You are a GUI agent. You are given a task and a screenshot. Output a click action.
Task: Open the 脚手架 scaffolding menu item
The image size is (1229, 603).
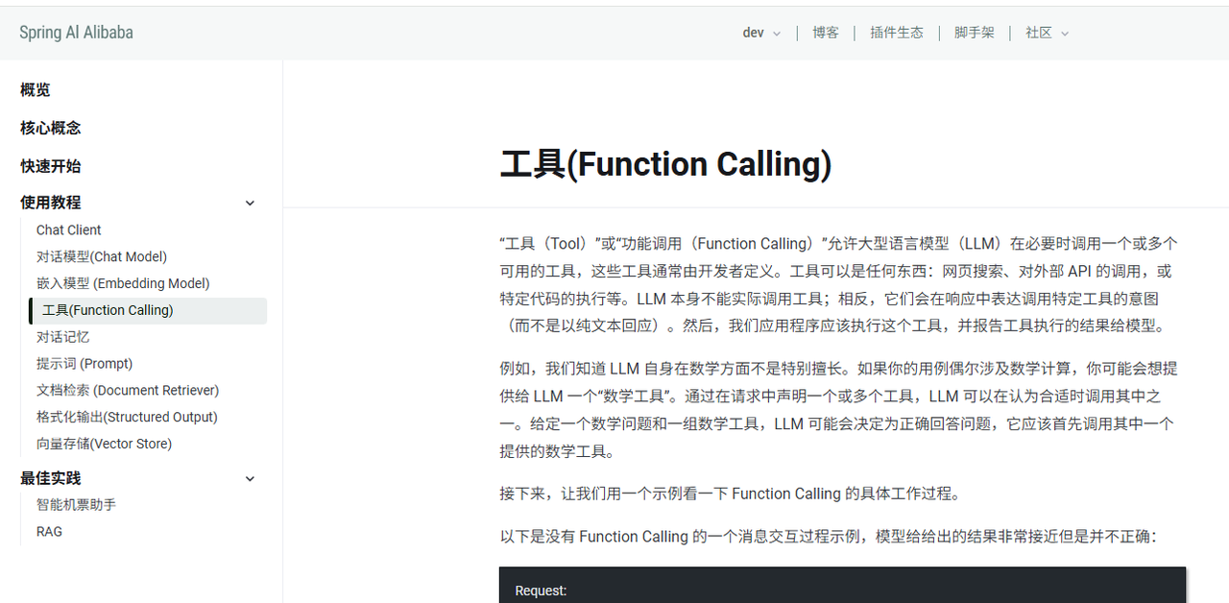click(974, 33)
